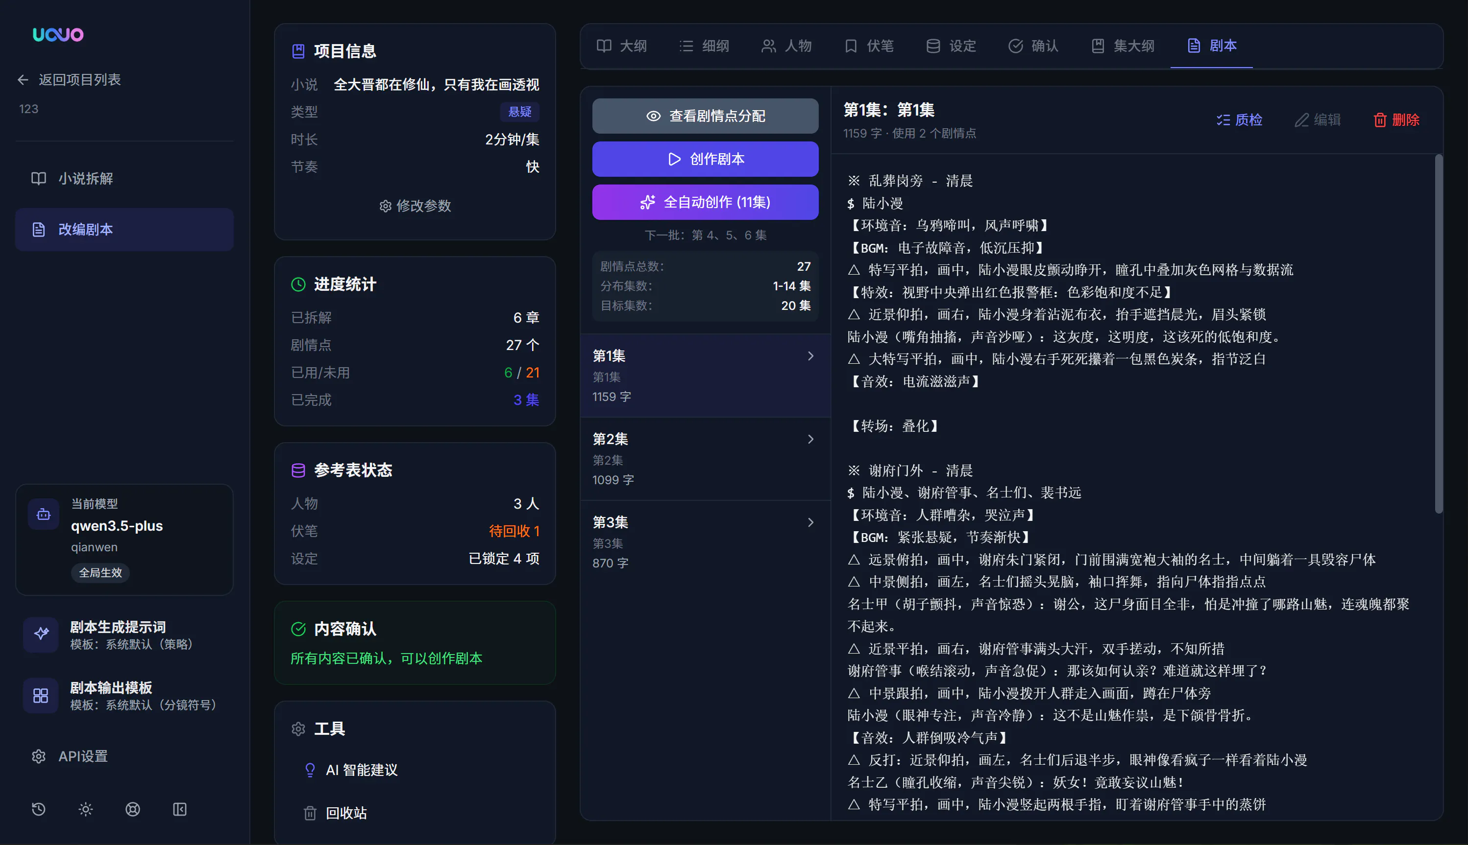Click the 项目信息 bookmark icon
This screenshot has width=1468, height=845.
pos(298,51)
